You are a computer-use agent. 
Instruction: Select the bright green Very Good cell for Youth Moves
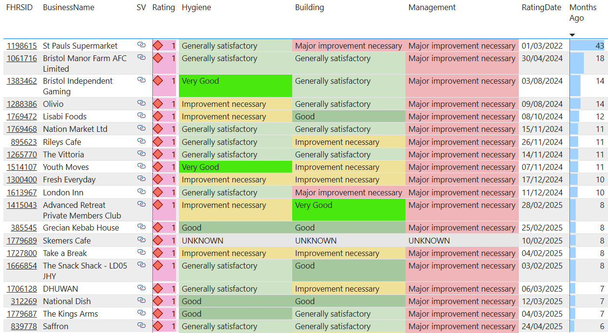(x=235, y=167)
